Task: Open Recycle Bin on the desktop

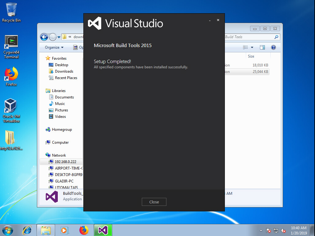Action: click(x=11, y=12)
